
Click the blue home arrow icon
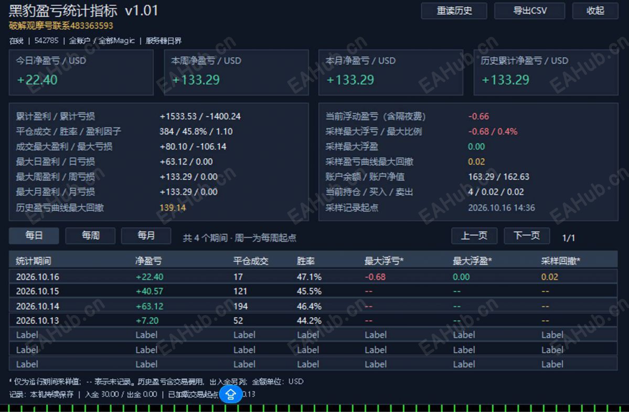(231, 394)
